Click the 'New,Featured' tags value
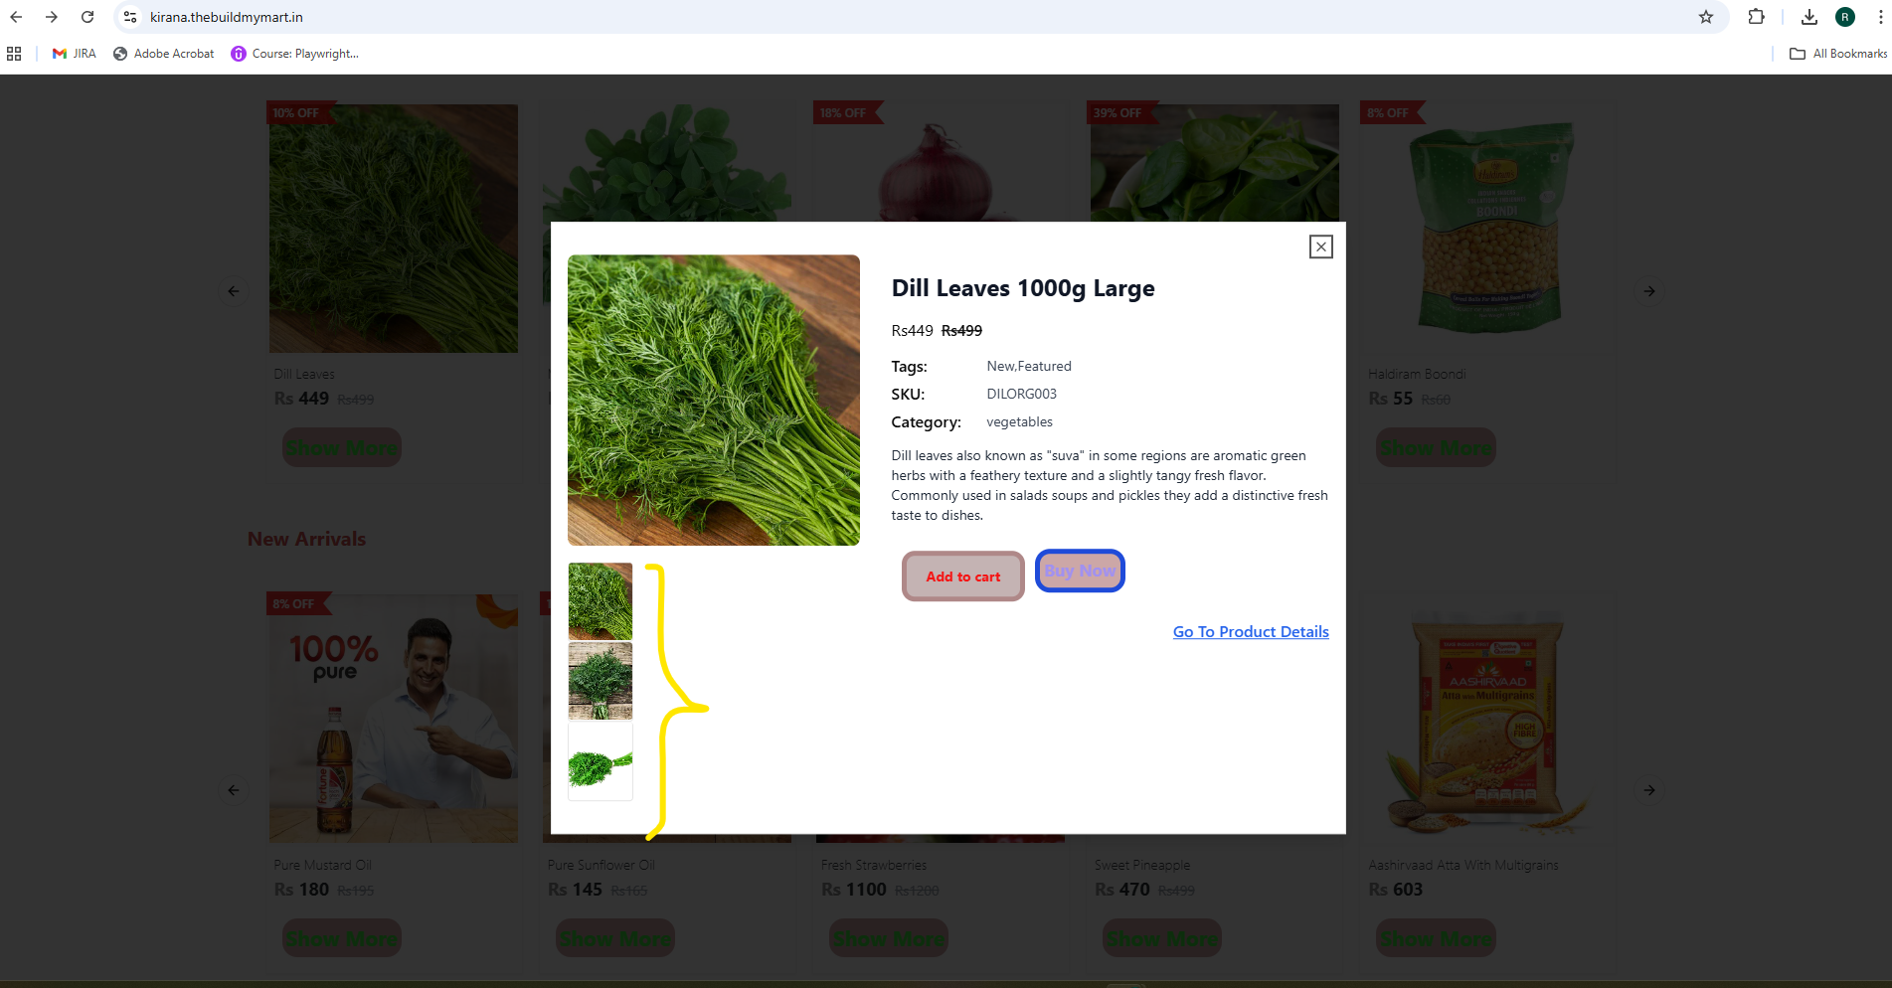 click(x=1029, y=366)
